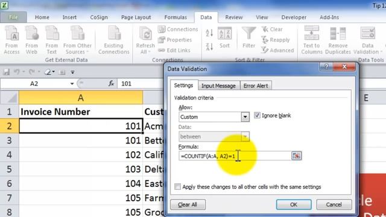Open the View ribbon tab

262,17
